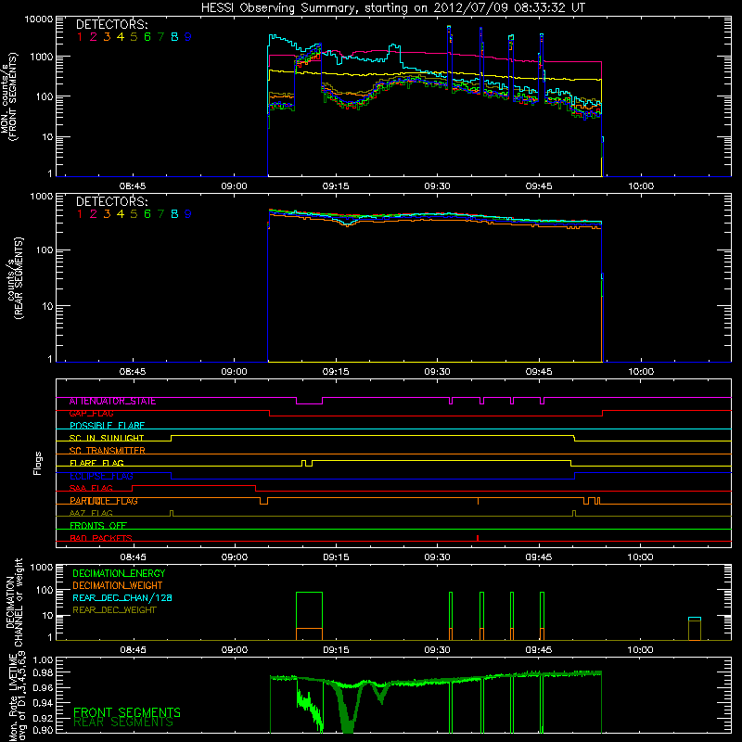Click the 10000 y-axis value on the front segments plot
This screenshot has height=742, width=742.
pos(38,19)
